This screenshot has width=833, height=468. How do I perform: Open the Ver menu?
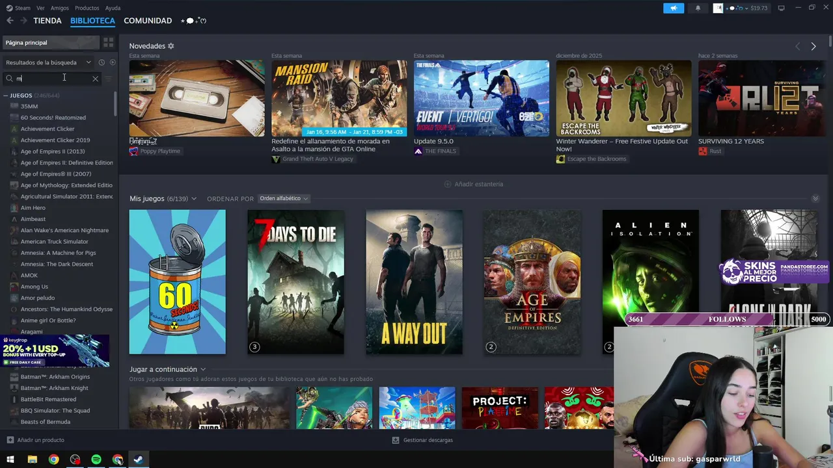40,8
